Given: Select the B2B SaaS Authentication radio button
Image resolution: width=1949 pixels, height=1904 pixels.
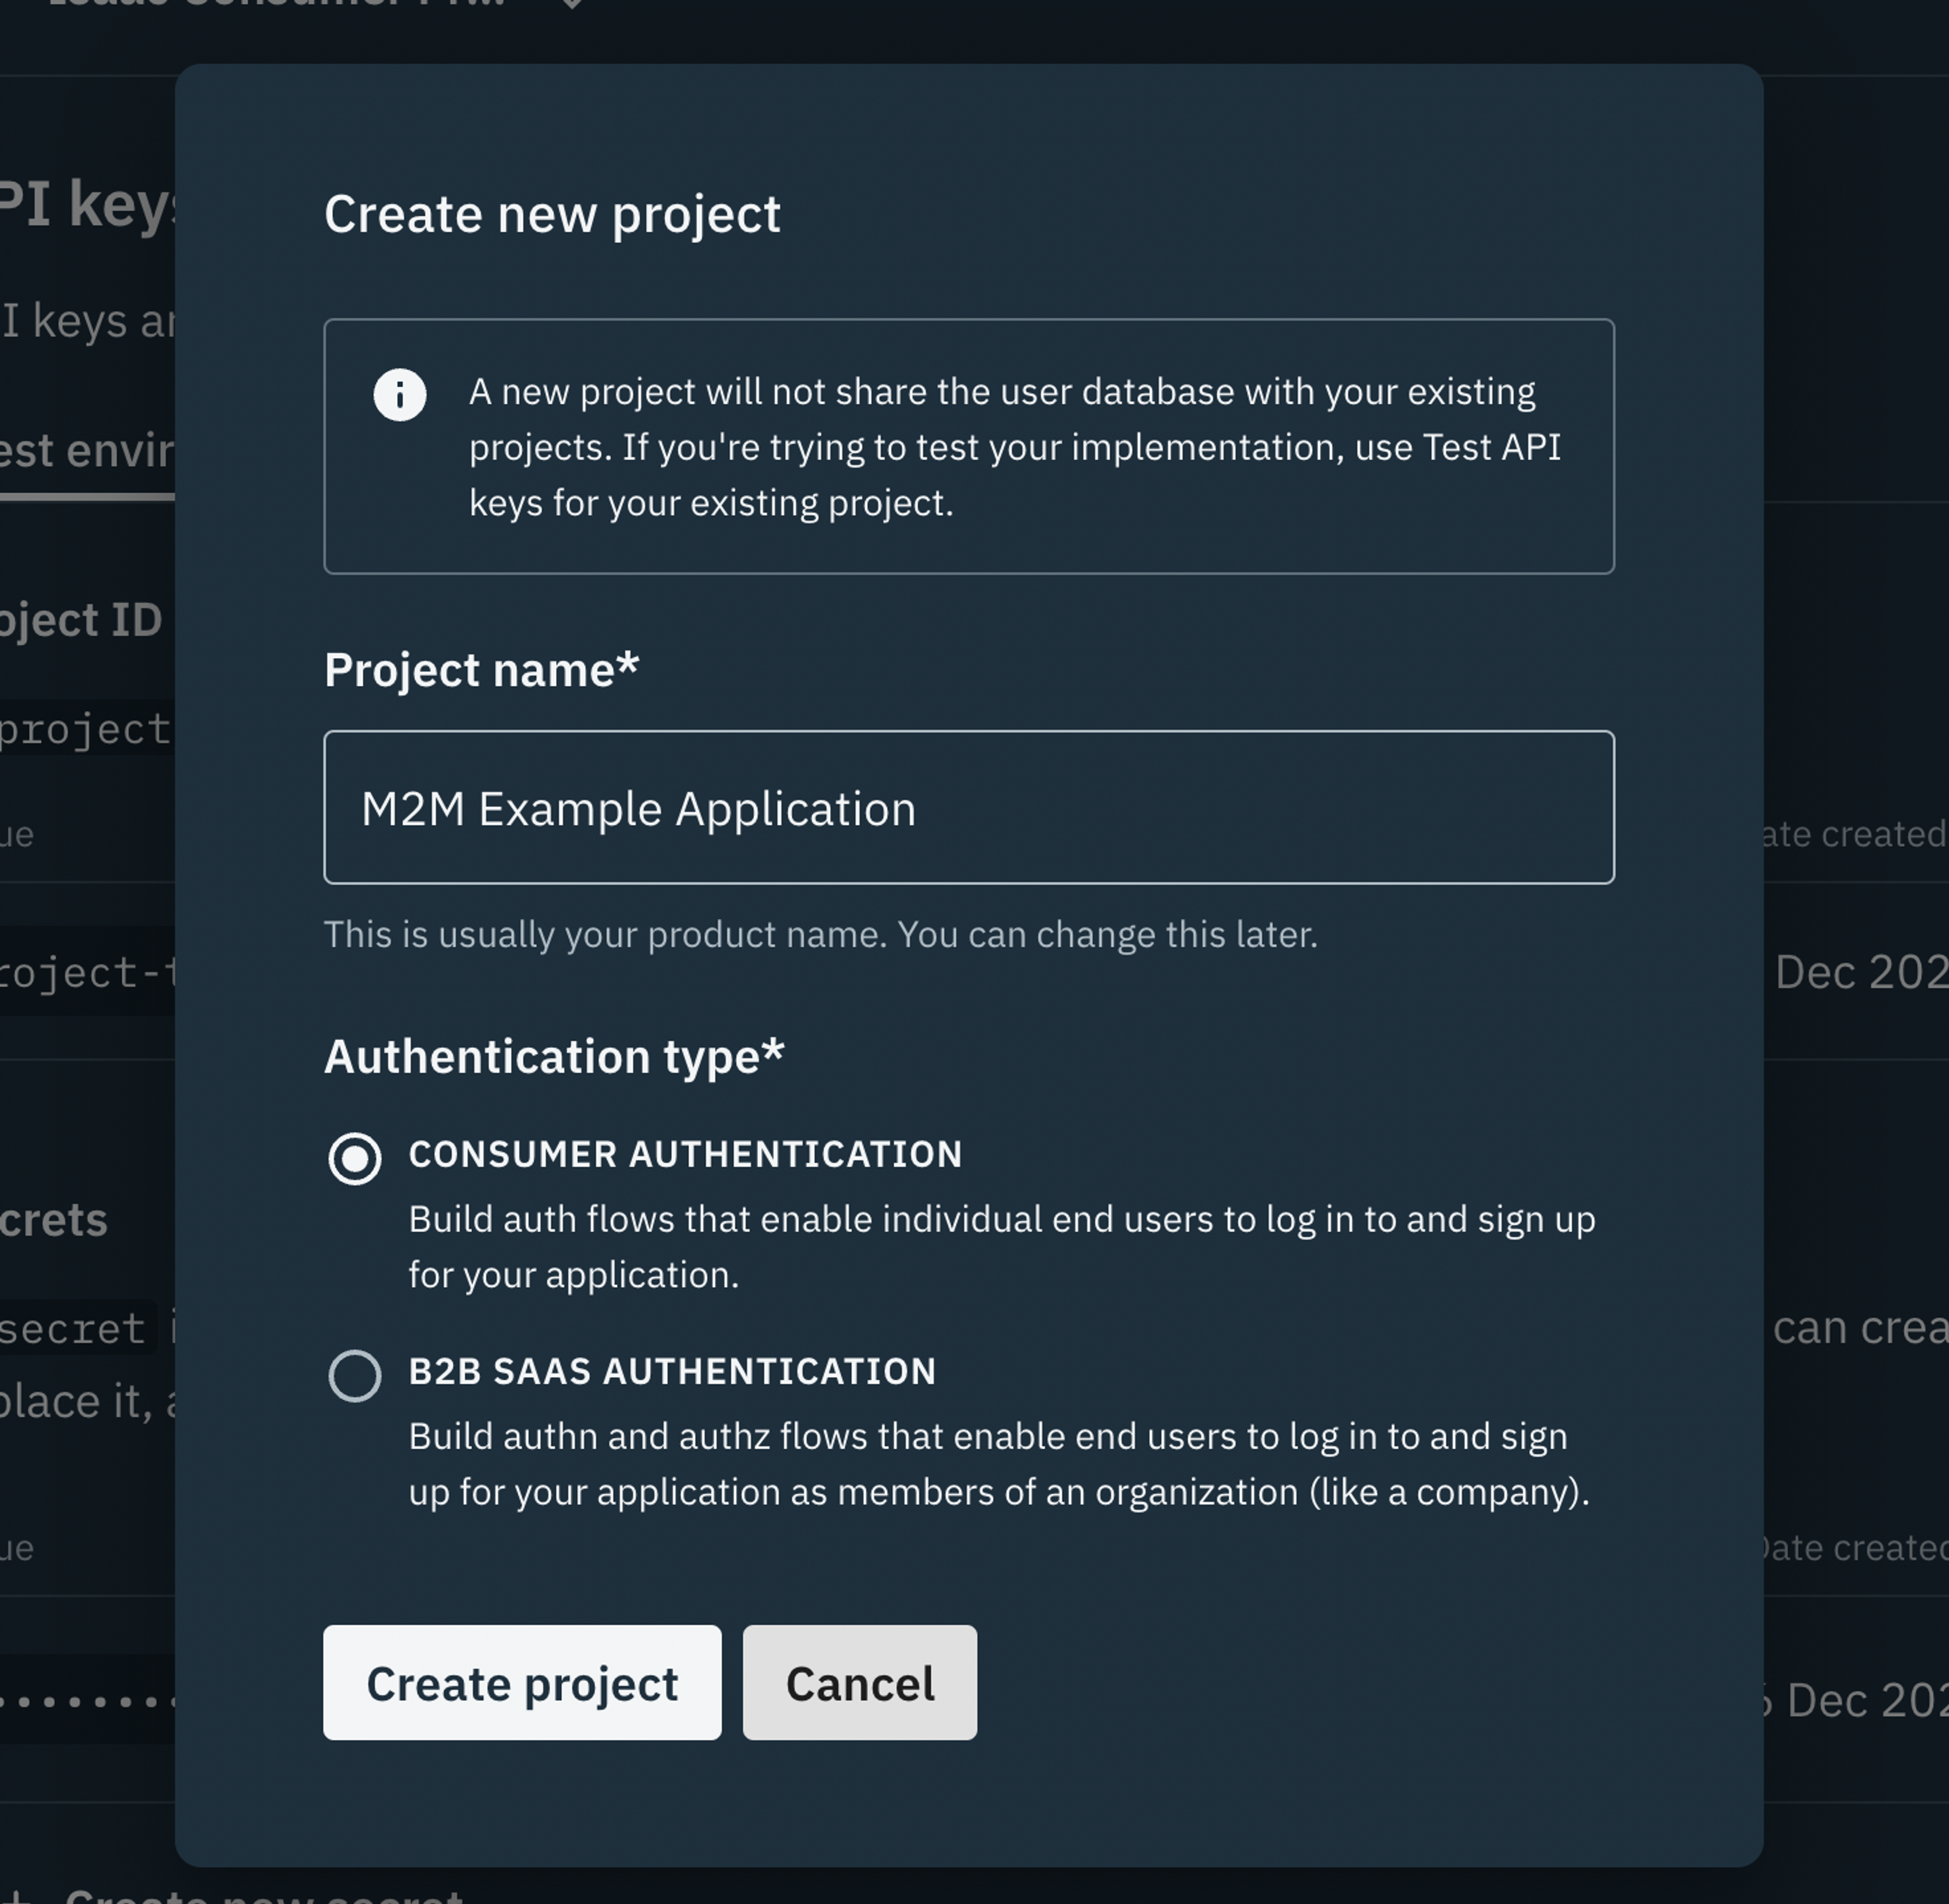Looking at the screenshot, I should coord(356,1376).
